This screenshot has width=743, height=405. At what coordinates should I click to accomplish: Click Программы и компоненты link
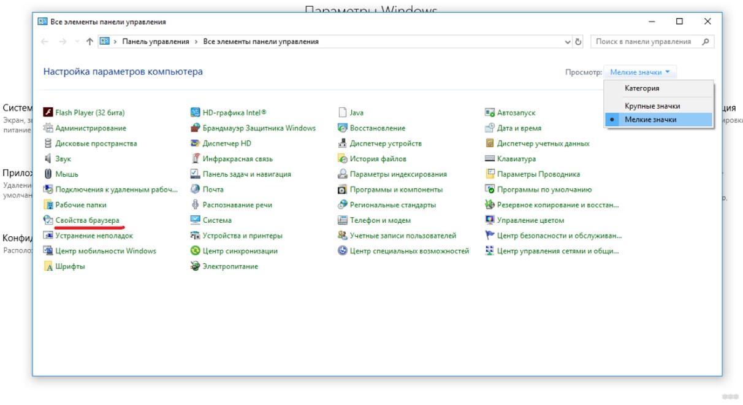396,190
